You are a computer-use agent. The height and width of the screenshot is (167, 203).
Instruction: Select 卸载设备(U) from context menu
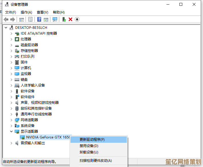(89, 152)
